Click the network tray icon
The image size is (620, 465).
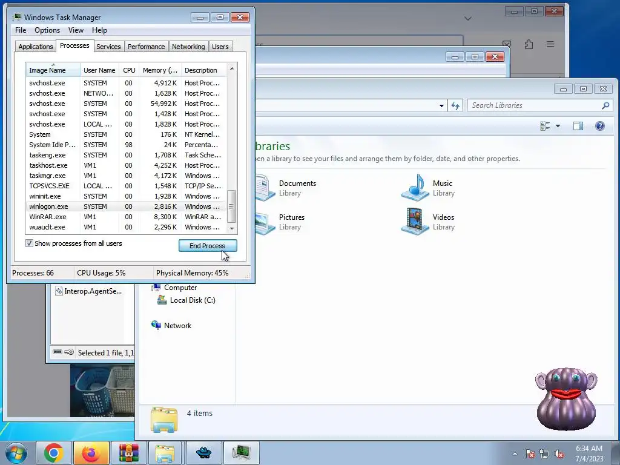[544, 453]
